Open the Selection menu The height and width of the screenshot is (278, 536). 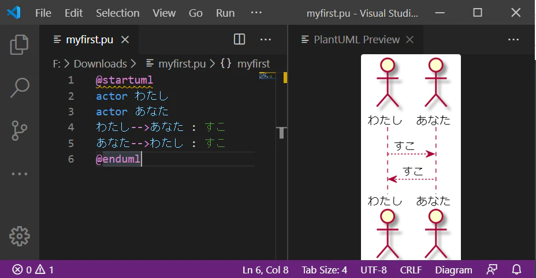[118, 13]
